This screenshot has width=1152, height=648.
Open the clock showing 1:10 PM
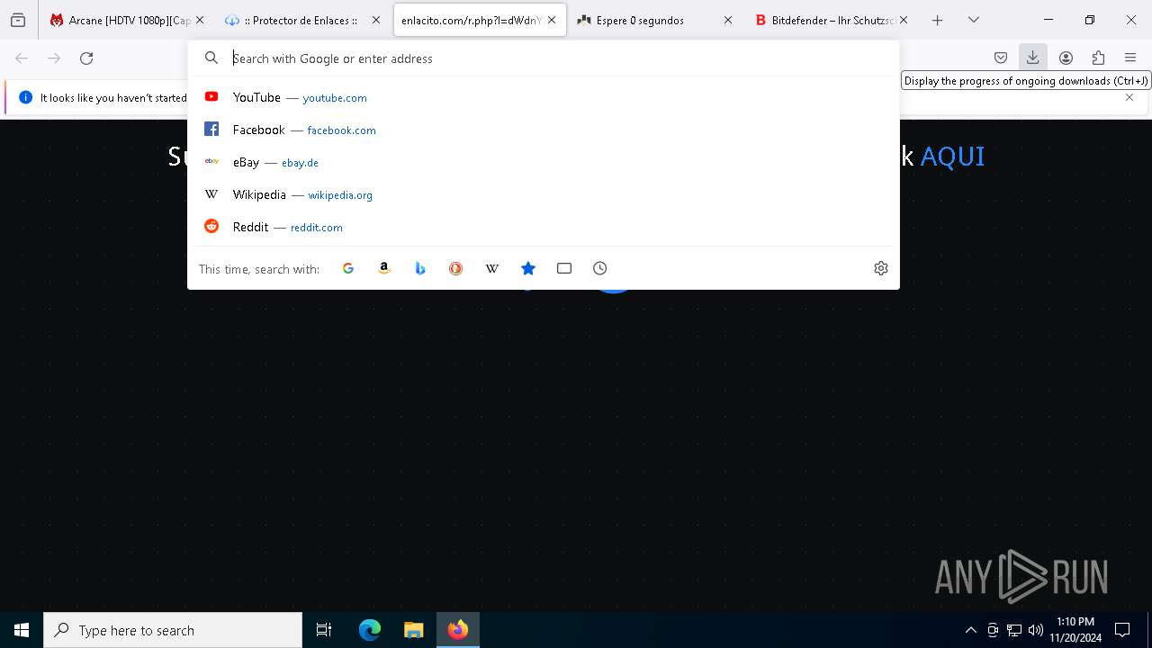[x=1075, y=630]
